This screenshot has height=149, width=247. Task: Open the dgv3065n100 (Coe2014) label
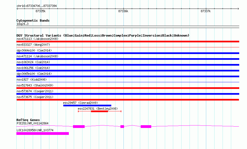click(34, 74)
